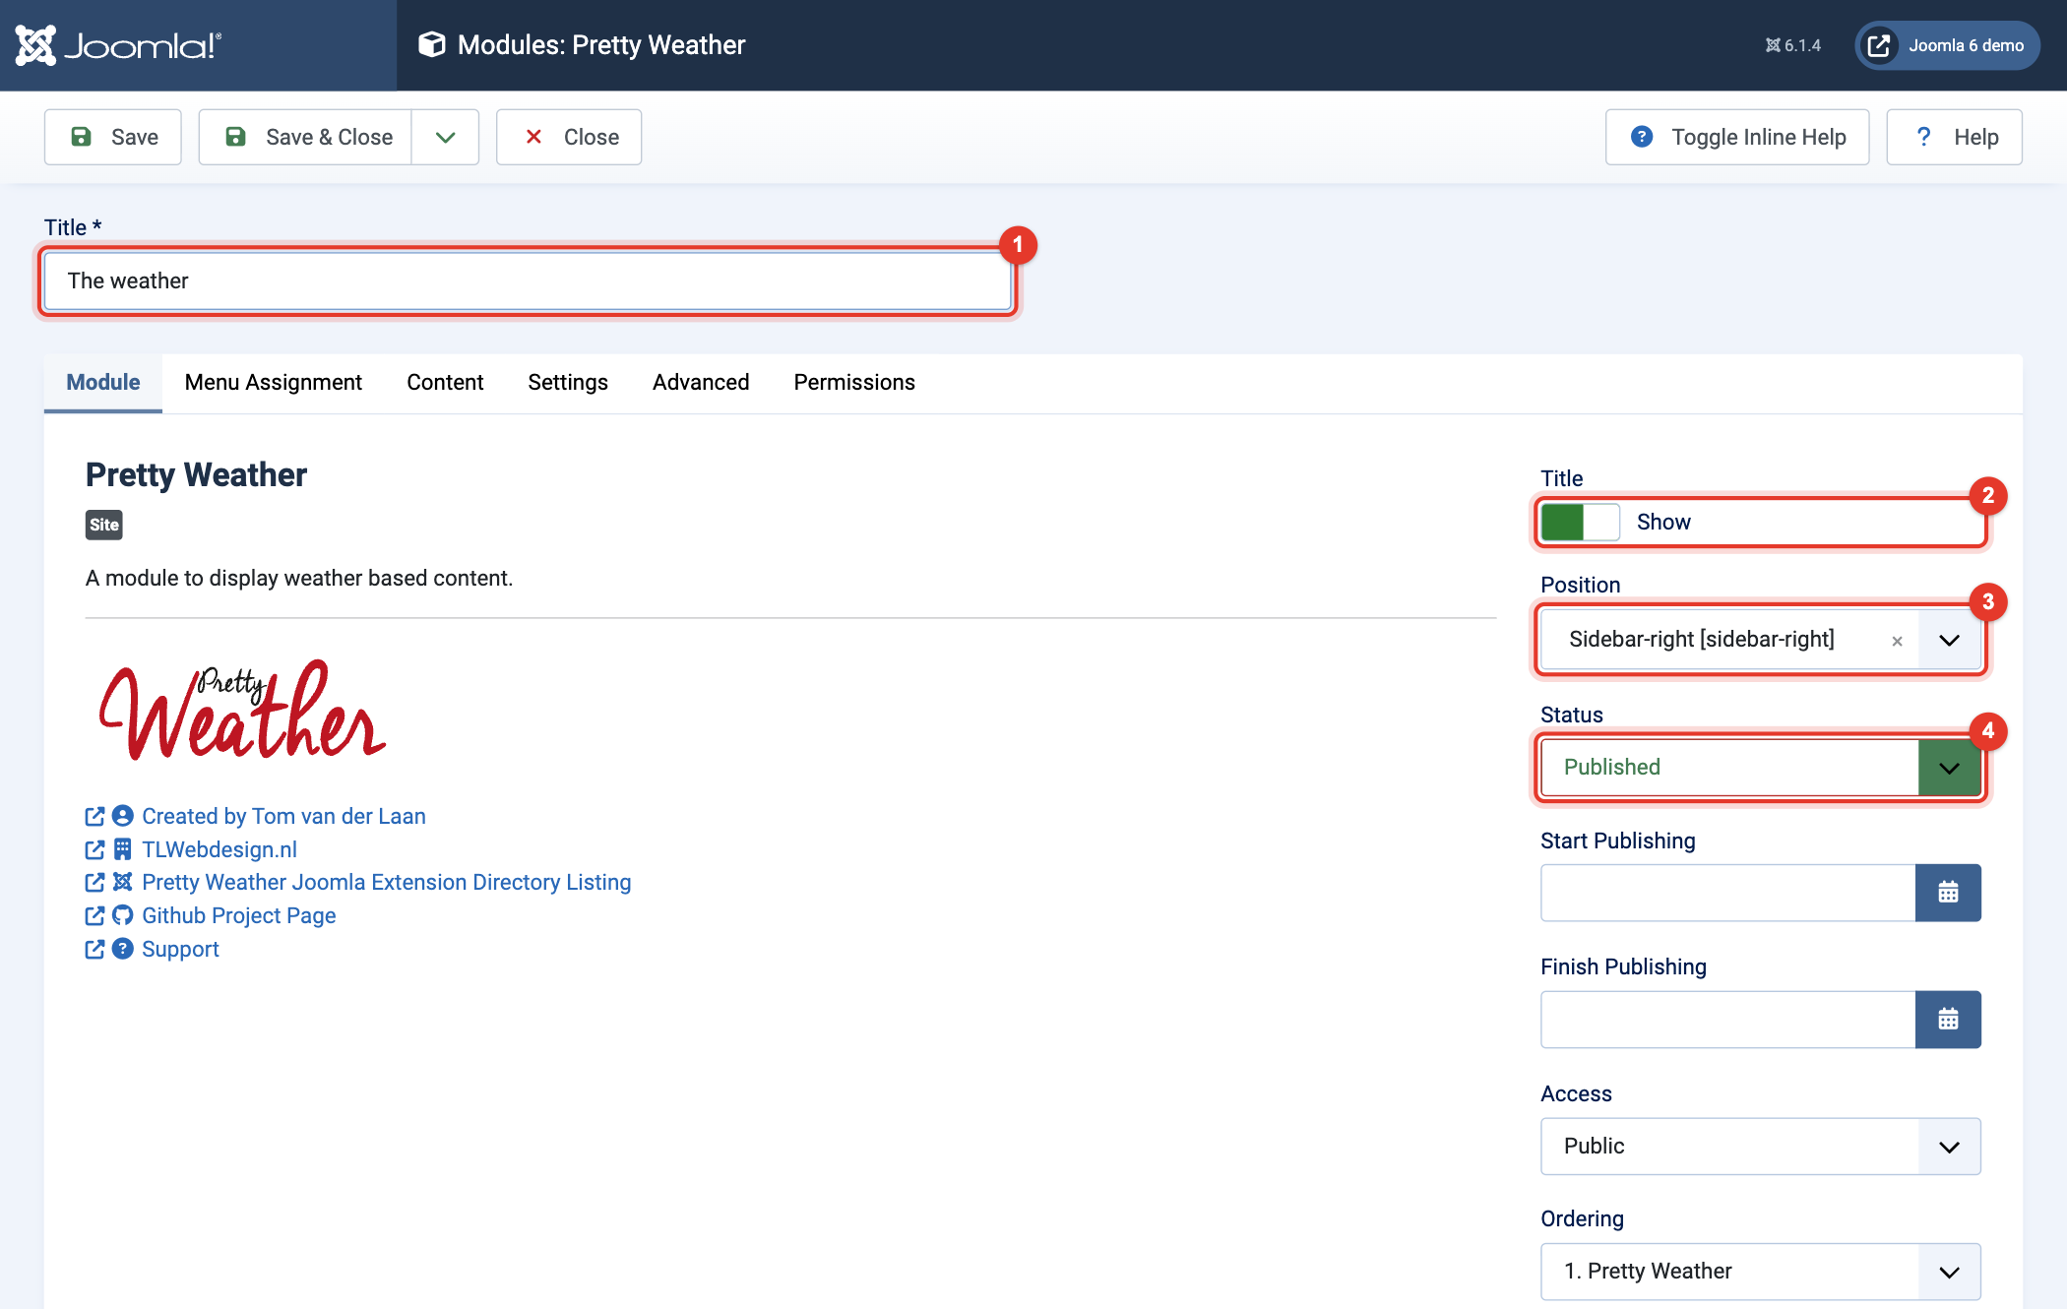Click the Save button
The image size is (2067, 1309).
[x=113, y=137]
